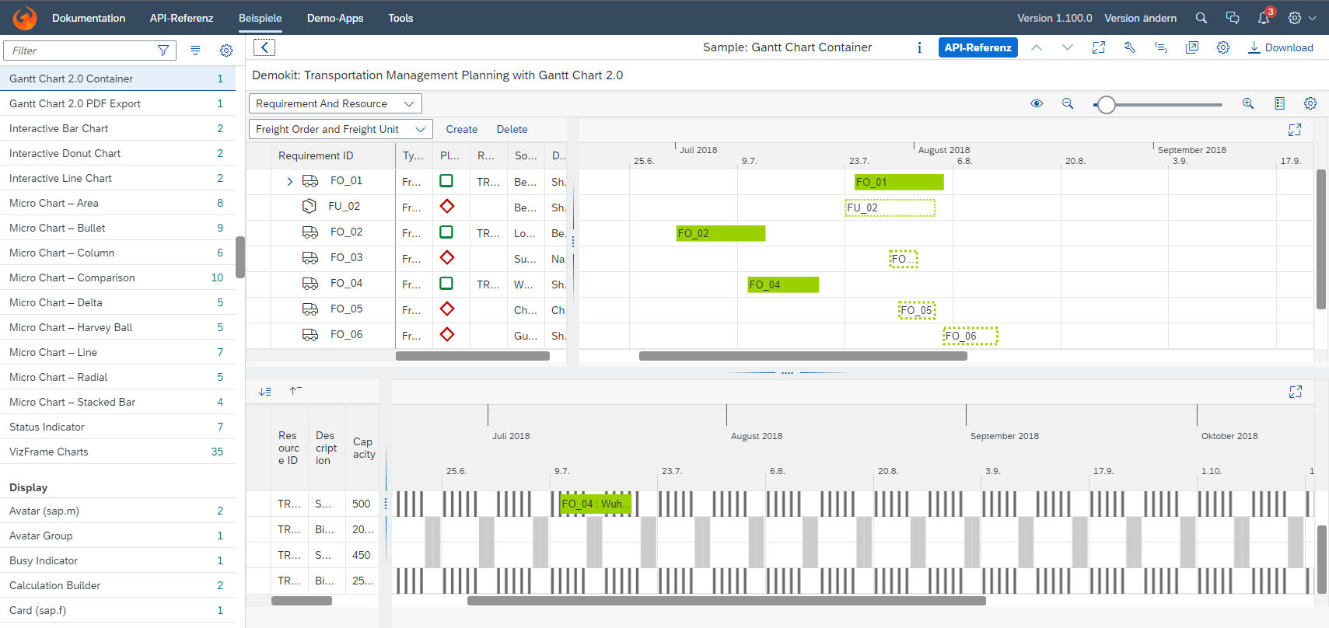Open Gantt chart settings gear
The image size is (1329, 628).
1310,103
